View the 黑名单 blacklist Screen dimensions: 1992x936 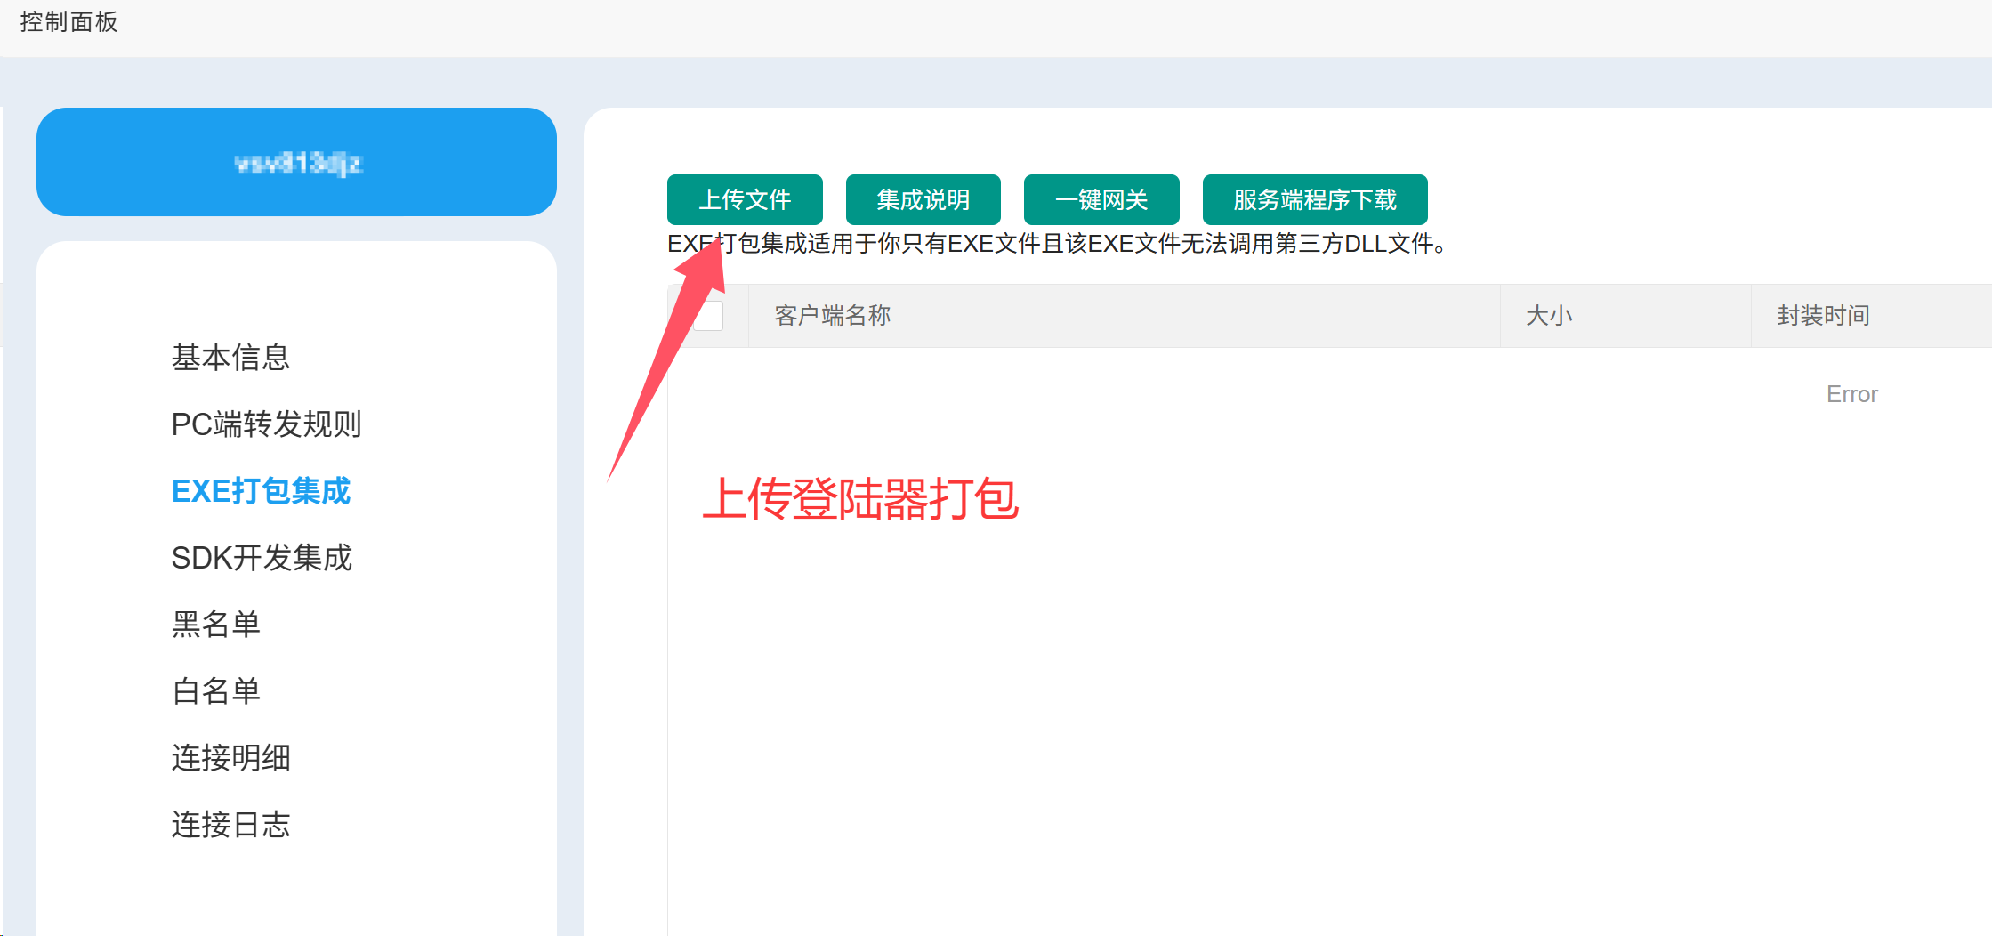[214, 624]
